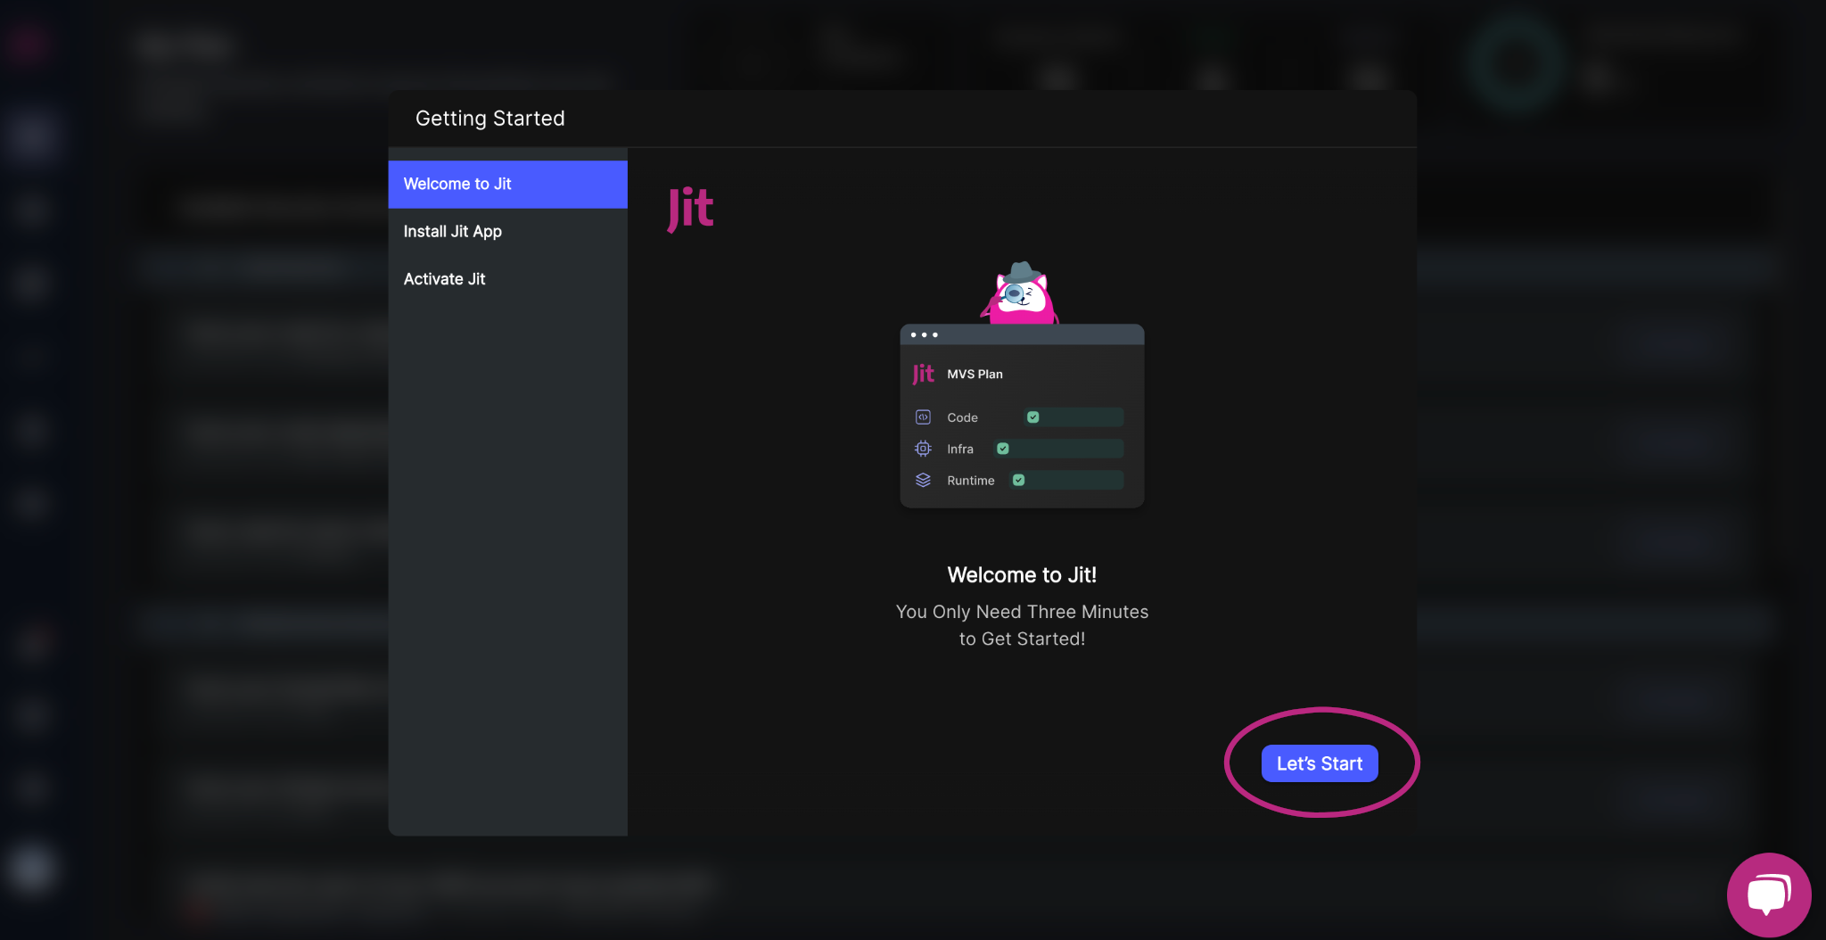1826x940 pixels.
Task: Click the MVS Plan illustration card
Action: tap(1022, 416)
